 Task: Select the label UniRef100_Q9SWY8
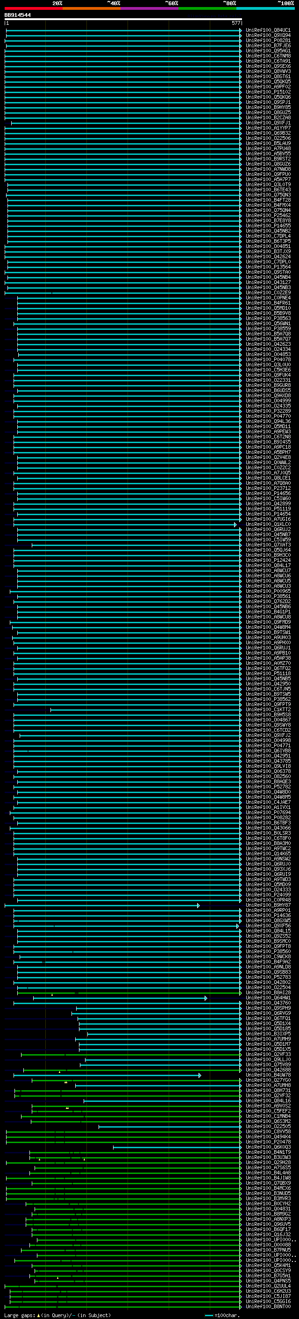(x=268, y=725)
